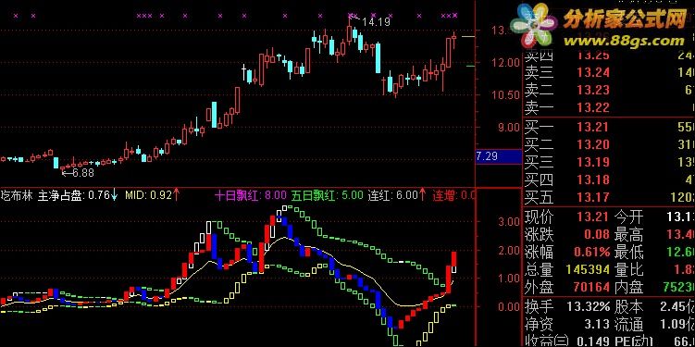695x347 pixels.
Task: Click the 涨幅 value 0.61%
Action: pos(592,253)
